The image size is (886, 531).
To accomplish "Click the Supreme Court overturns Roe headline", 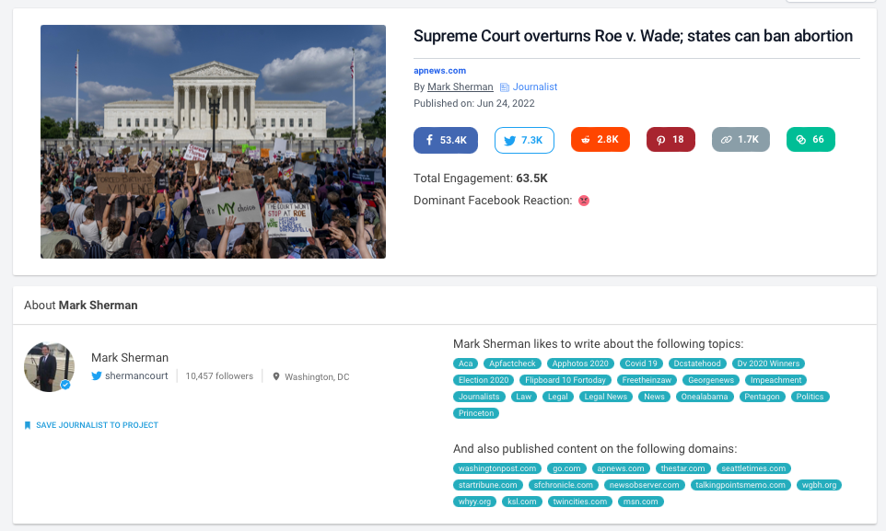I will pos(633,37).
